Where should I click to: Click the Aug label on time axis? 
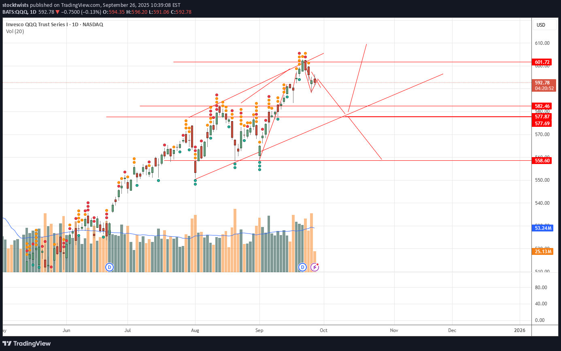[x=195, y=330]
